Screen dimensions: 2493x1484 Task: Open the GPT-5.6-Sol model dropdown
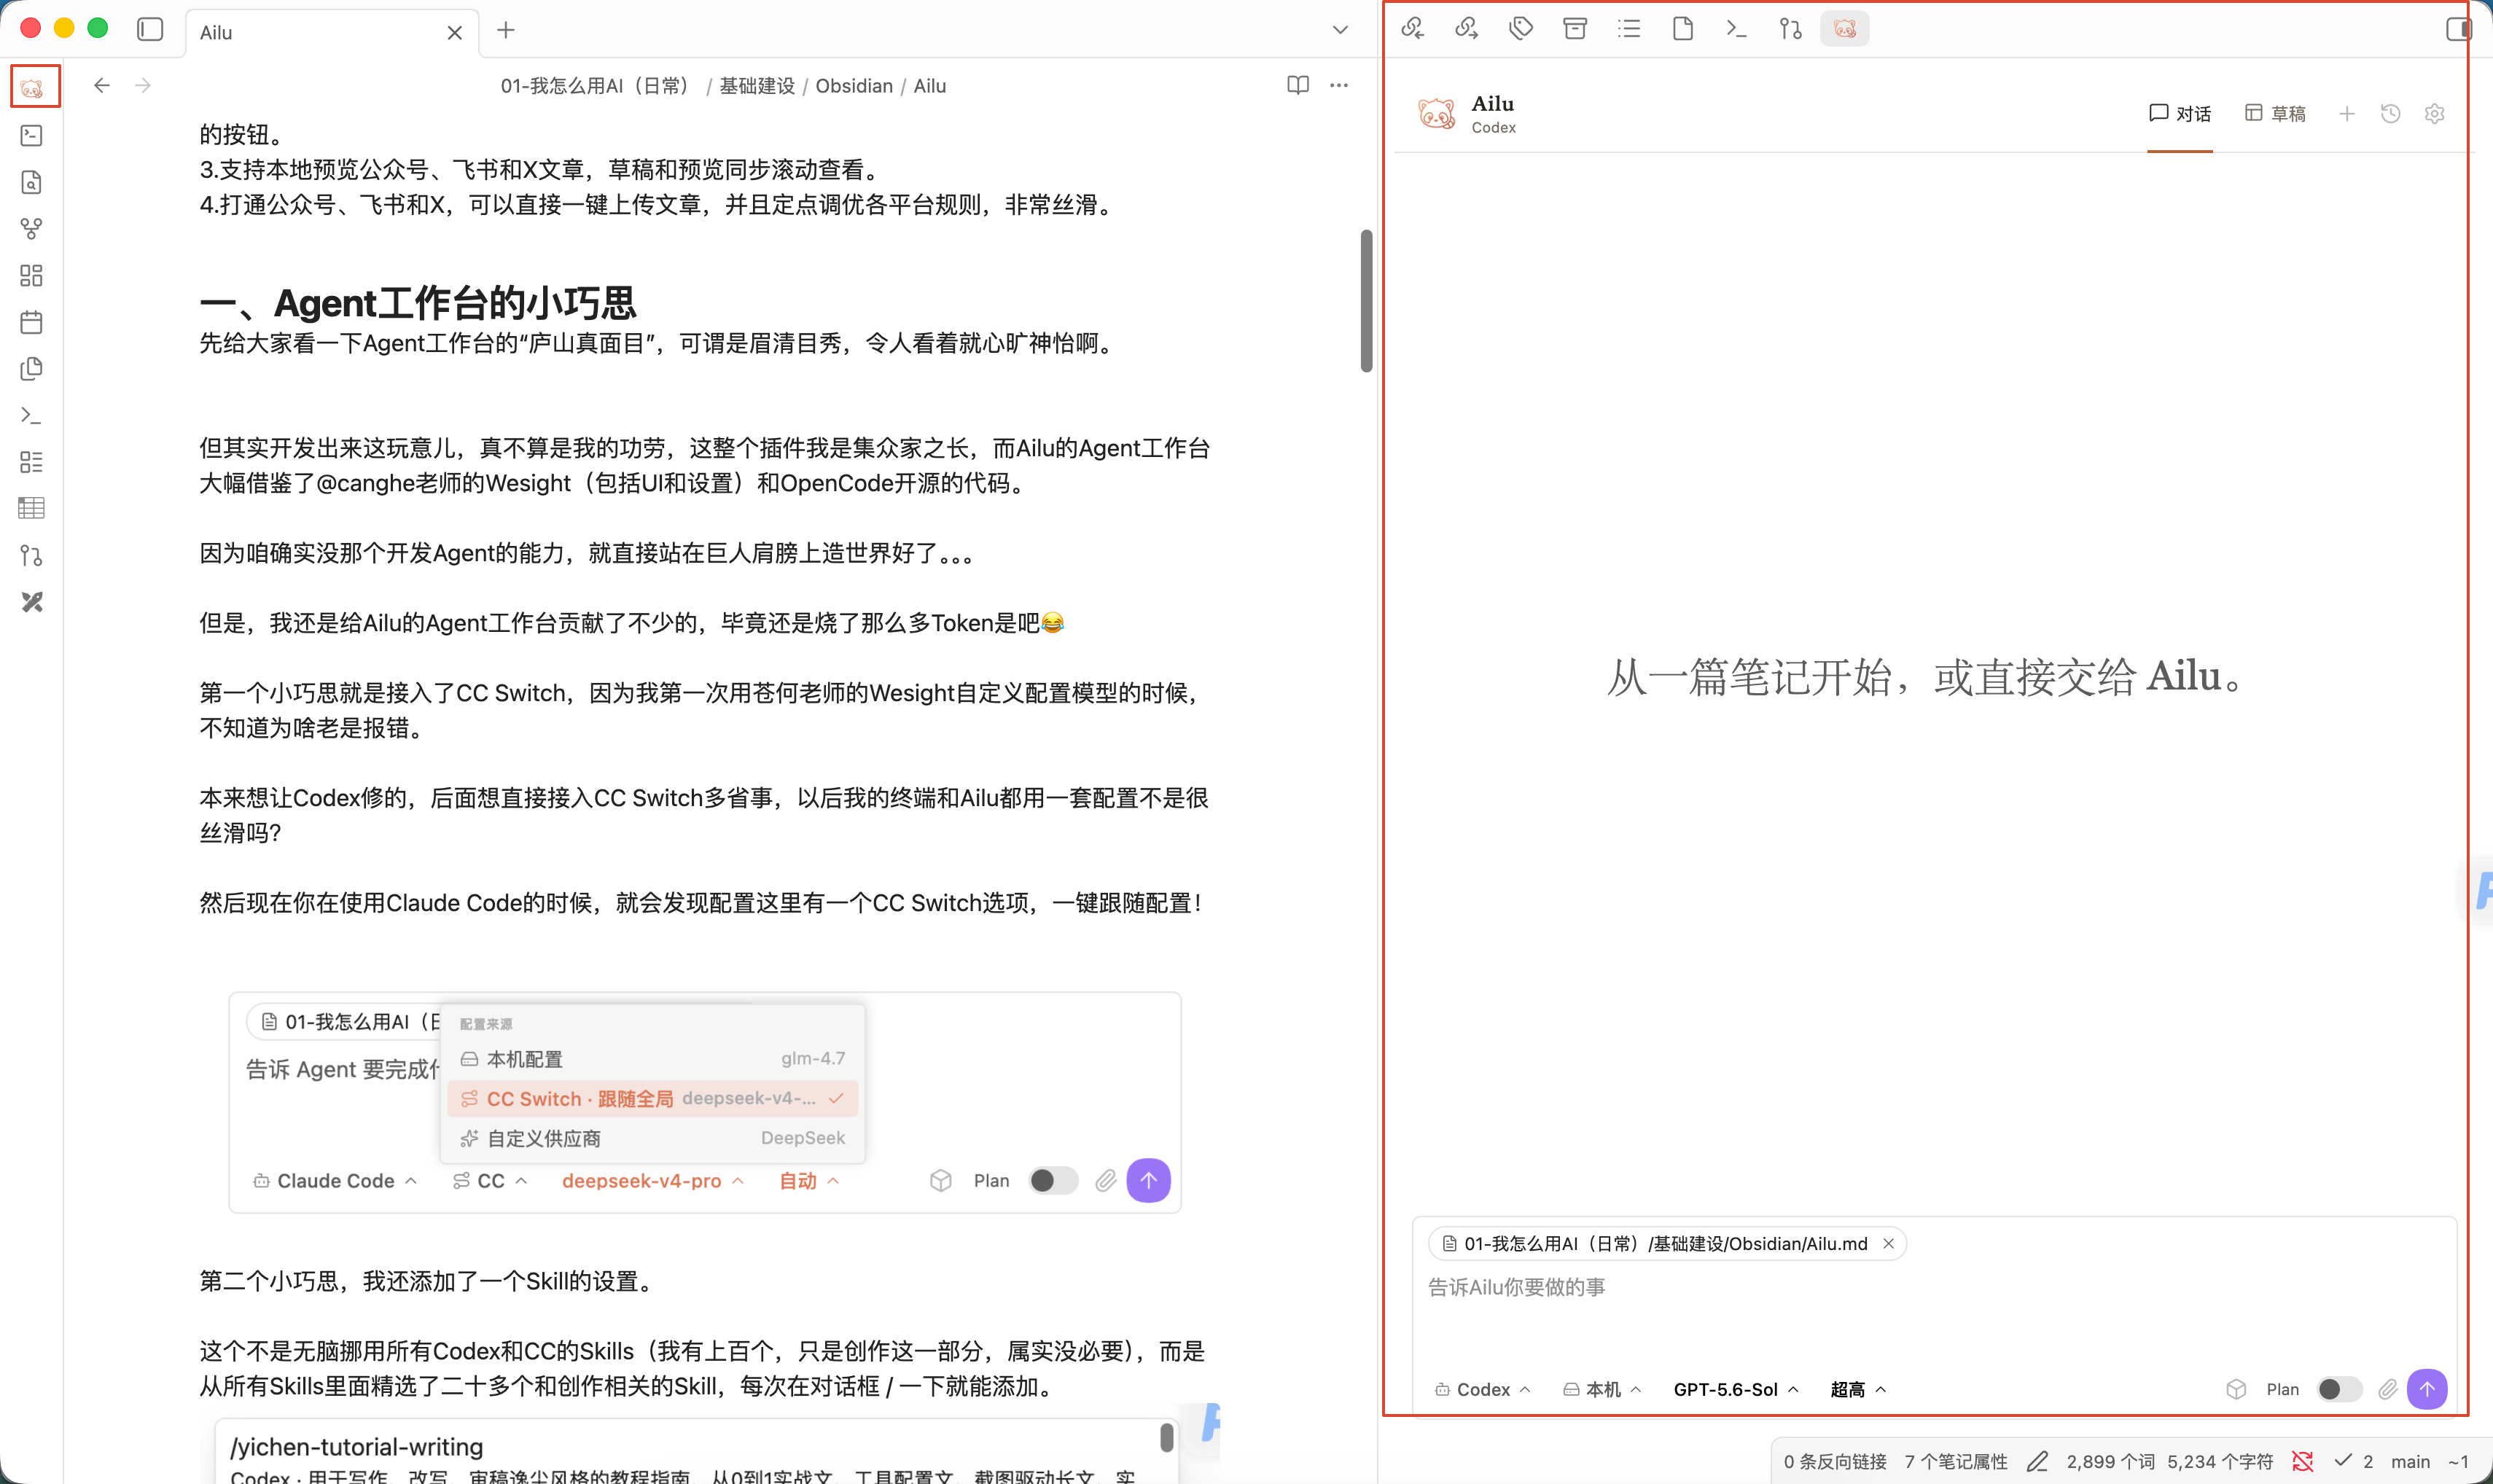[1736, 1389]
